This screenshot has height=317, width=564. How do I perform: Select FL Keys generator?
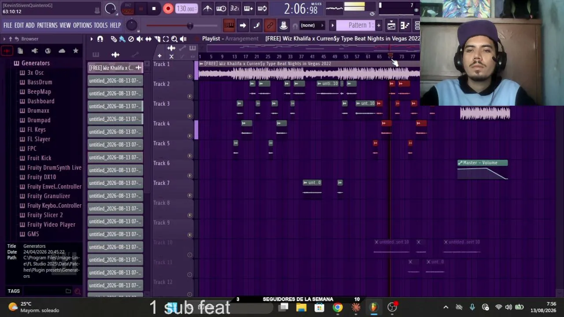tap(33, 129)
